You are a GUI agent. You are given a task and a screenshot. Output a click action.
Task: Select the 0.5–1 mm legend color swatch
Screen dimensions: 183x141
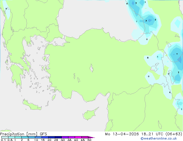12,137
